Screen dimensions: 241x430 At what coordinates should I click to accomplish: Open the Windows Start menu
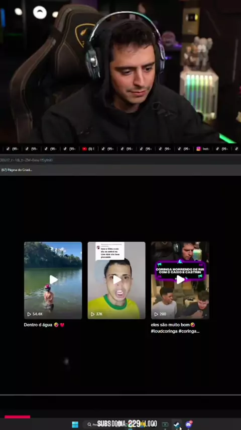(75, 424)
